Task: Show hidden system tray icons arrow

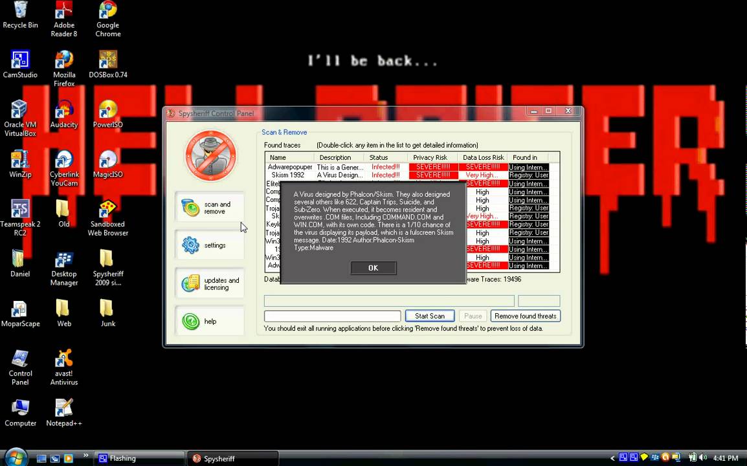Action: click(x=612, y=458)
